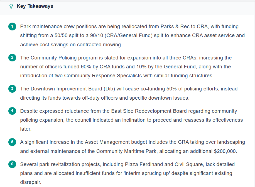Image resolution: width=255 pixels, height=187 pixels.
Task: Click the numbered badge 6 icon
Action: (x=12, y=164)
